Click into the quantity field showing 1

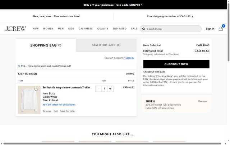pos(104,88)
